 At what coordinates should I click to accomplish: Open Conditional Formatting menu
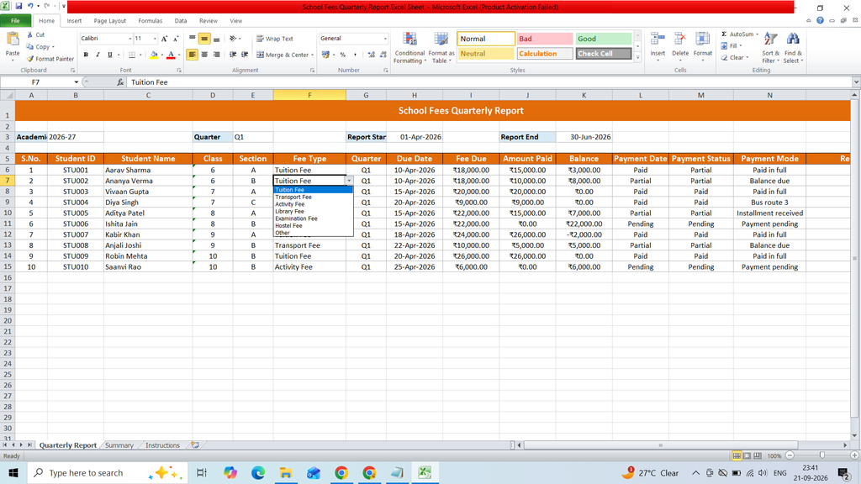[409, 48]
